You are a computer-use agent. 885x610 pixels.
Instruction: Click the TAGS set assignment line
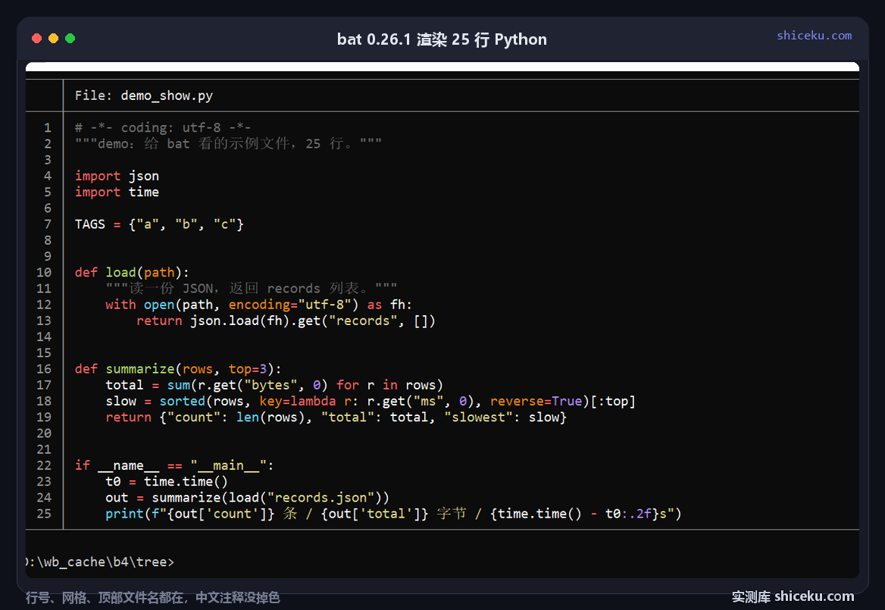pyautogui.click(x=159, y=224)
